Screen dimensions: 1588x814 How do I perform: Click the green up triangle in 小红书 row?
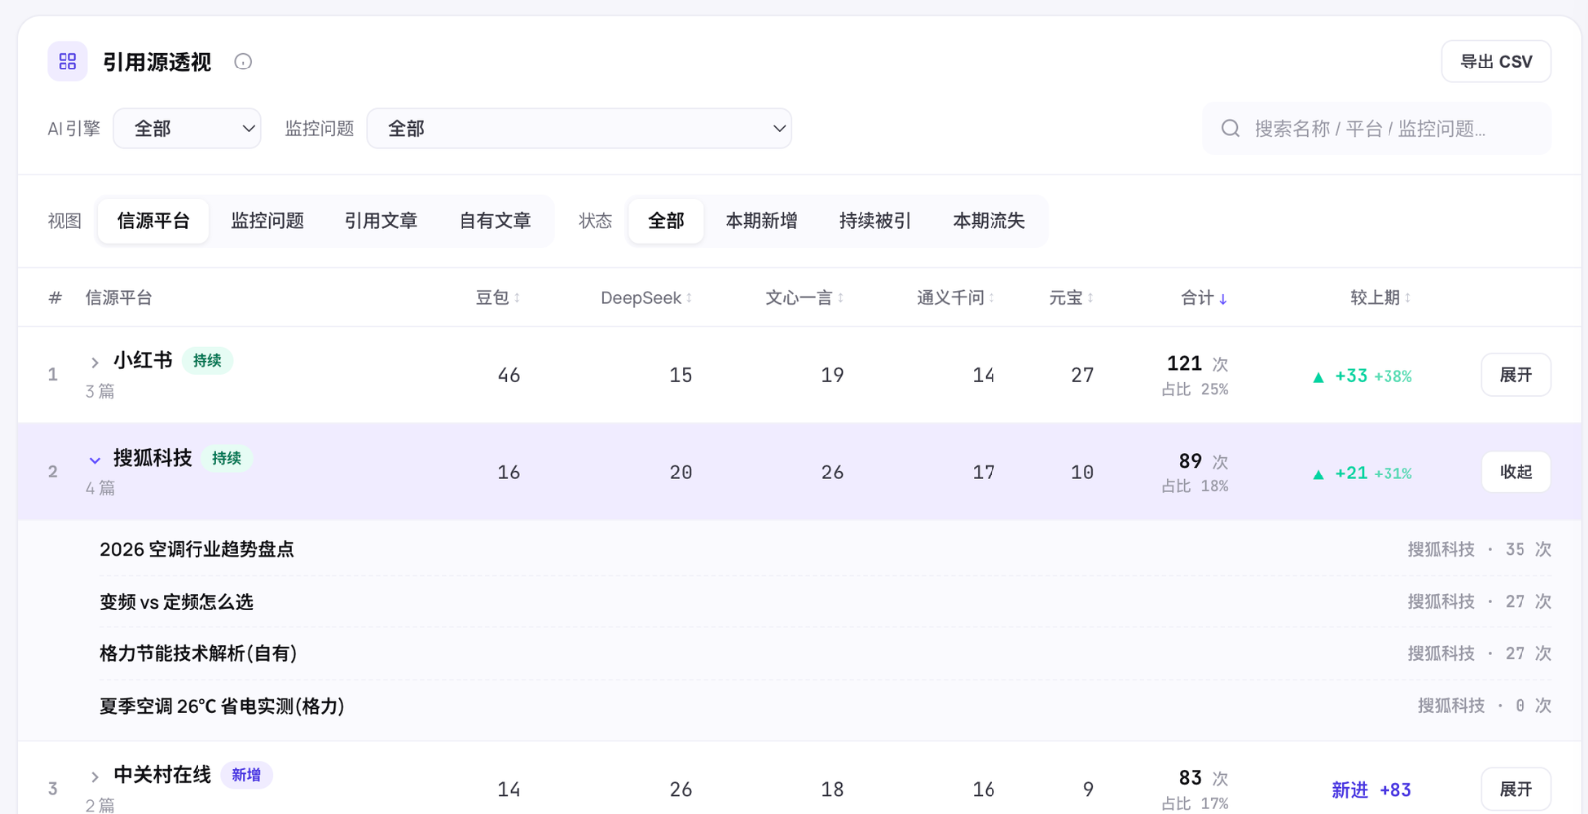1318,377
